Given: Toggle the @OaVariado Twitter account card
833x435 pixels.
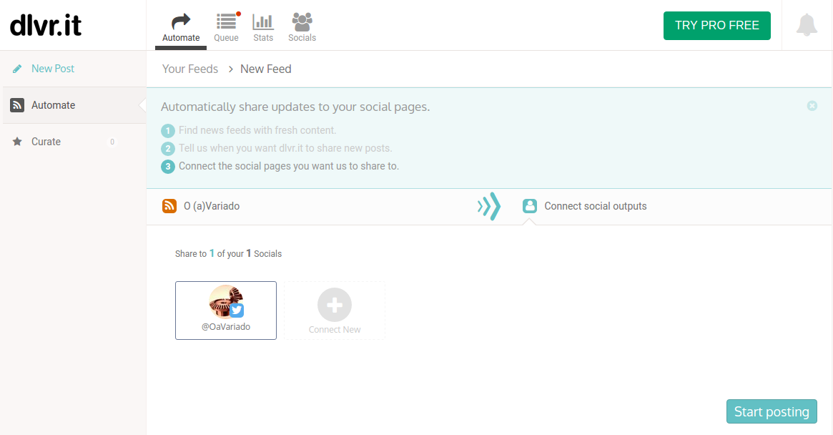Looking at the screenshot, I should [226, 311].
